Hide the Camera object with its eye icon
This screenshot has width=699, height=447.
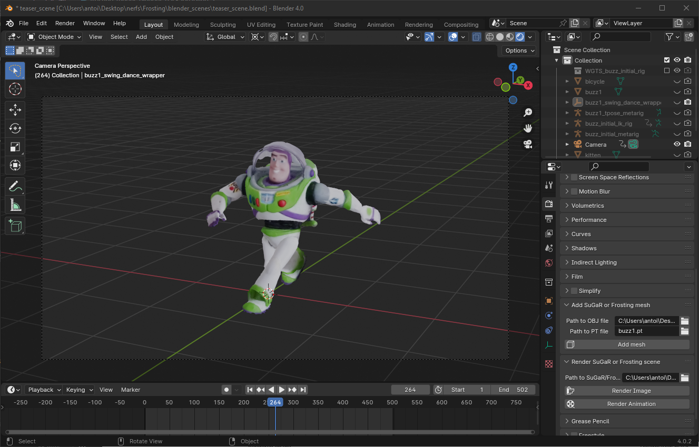point(677,145)
